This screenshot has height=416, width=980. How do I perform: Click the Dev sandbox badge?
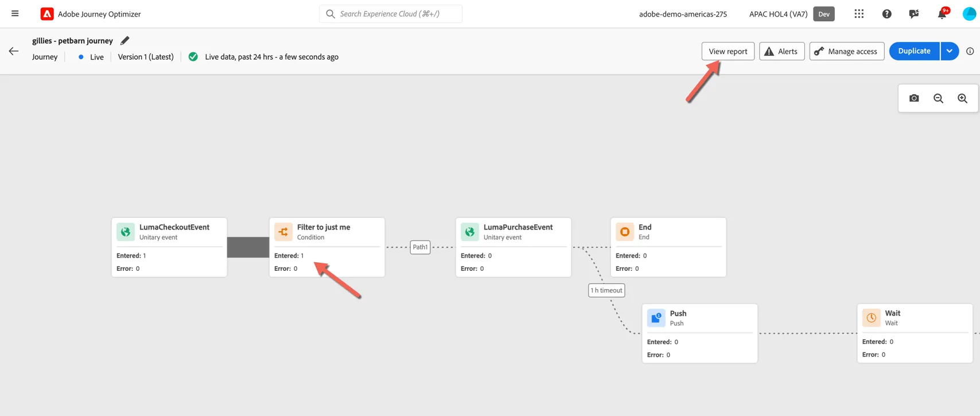(x=824, y=14)
